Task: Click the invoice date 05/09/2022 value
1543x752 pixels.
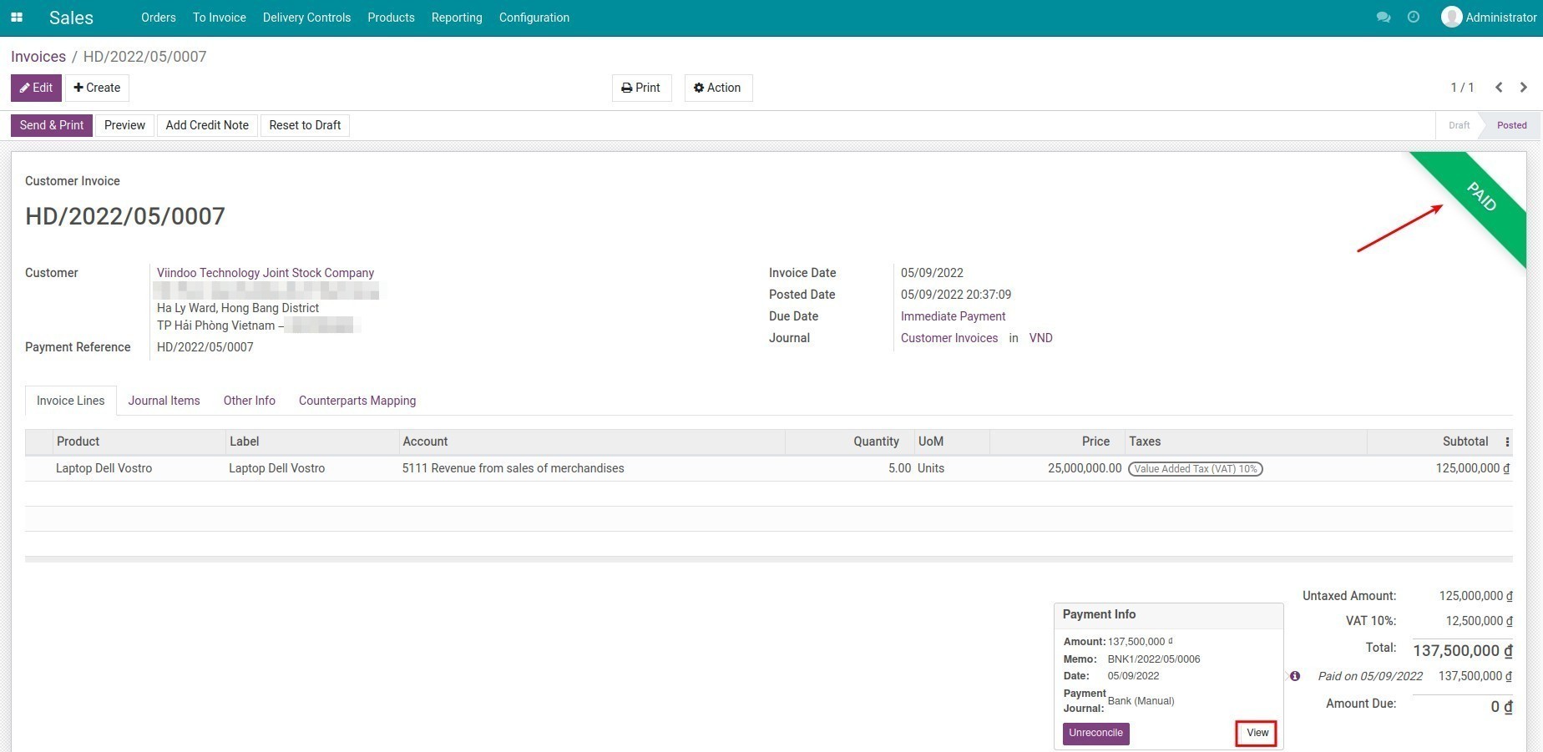Action: pyautogui.click(x=932, y=273)
